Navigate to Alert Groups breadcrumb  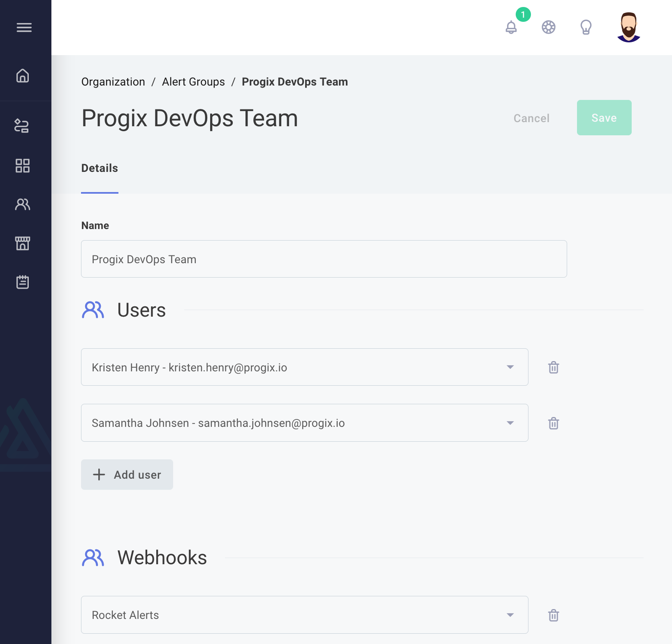point(193,81)
